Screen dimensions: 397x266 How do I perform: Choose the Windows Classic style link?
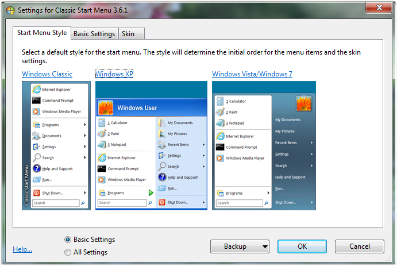click(x=47, y=74)
